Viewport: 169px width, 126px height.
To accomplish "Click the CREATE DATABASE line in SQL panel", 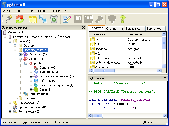I will tap(120, 100).
